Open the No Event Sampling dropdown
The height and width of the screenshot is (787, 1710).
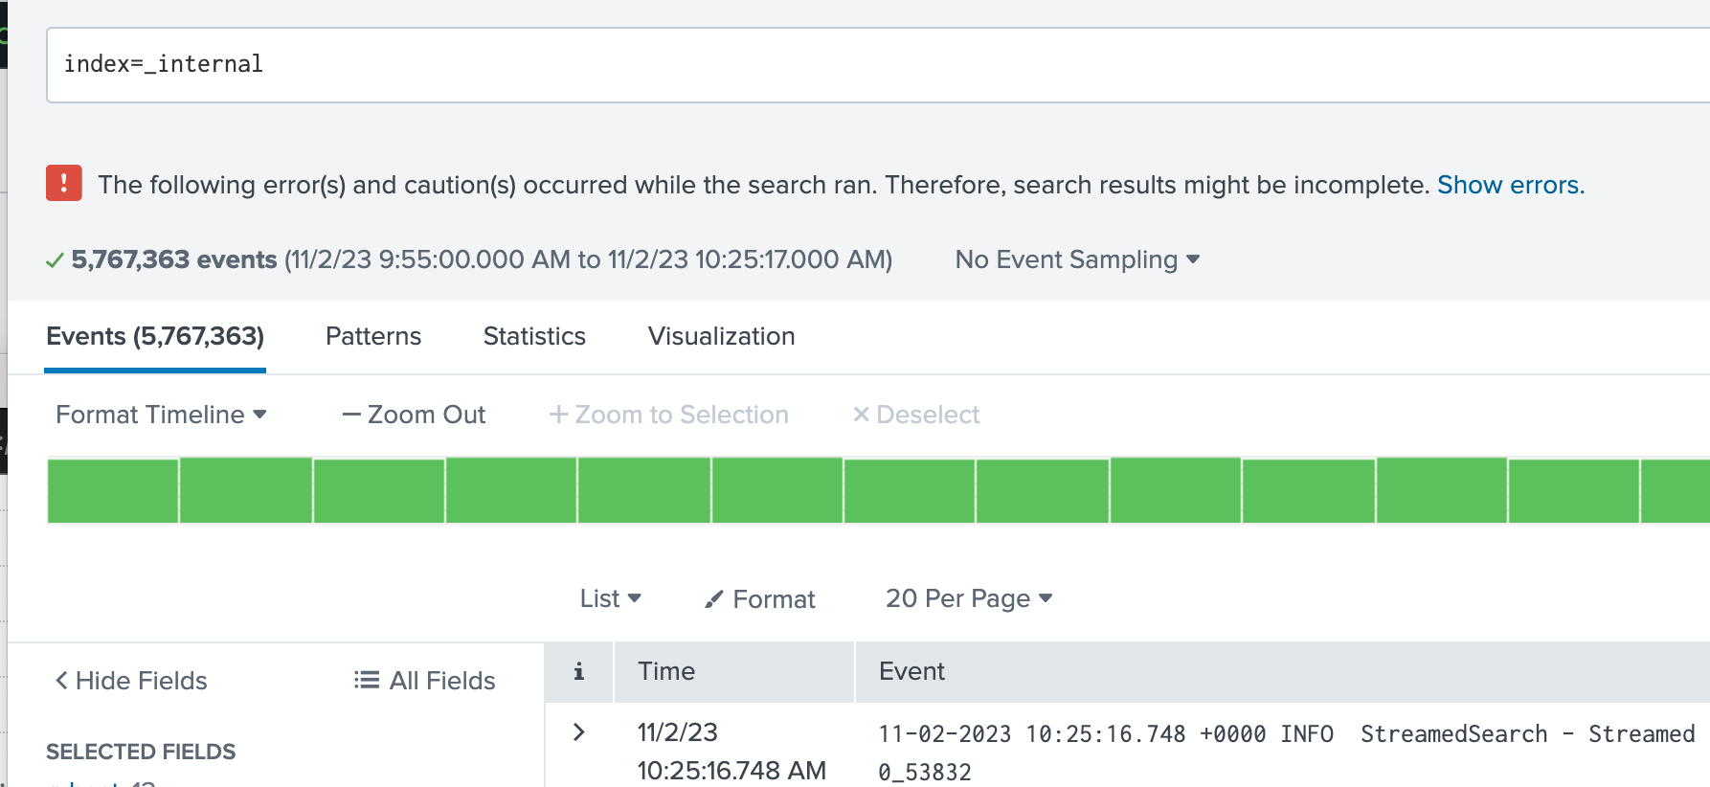(1077, 259)
